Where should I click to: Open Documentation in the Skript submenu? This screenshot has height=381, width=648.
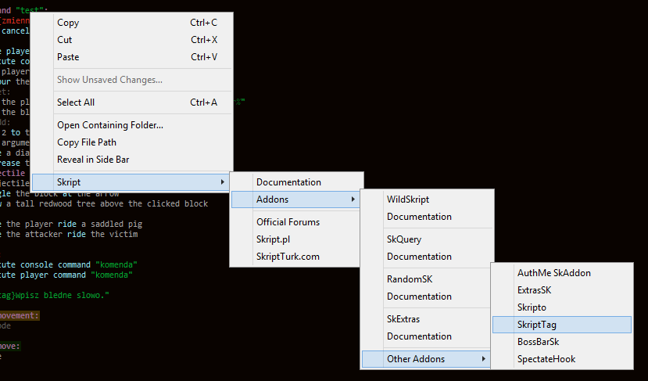296,182
